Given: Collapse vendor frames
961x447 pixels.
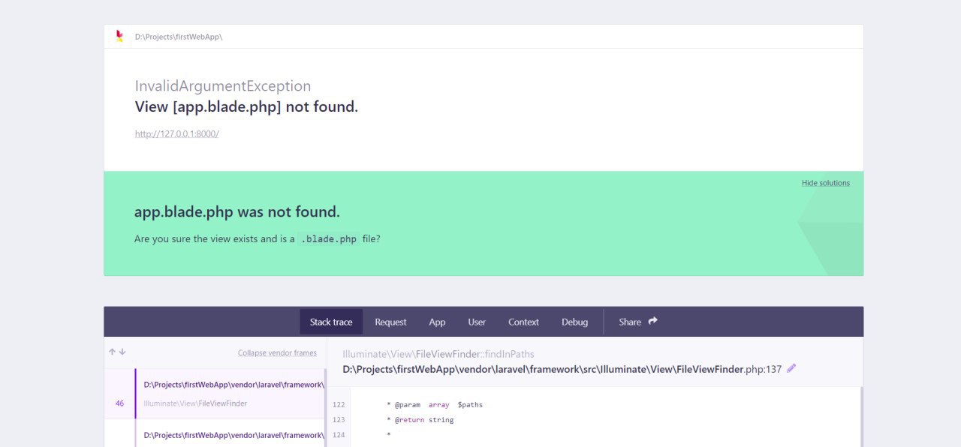Looking at the screenshot, I should point(277,352).
